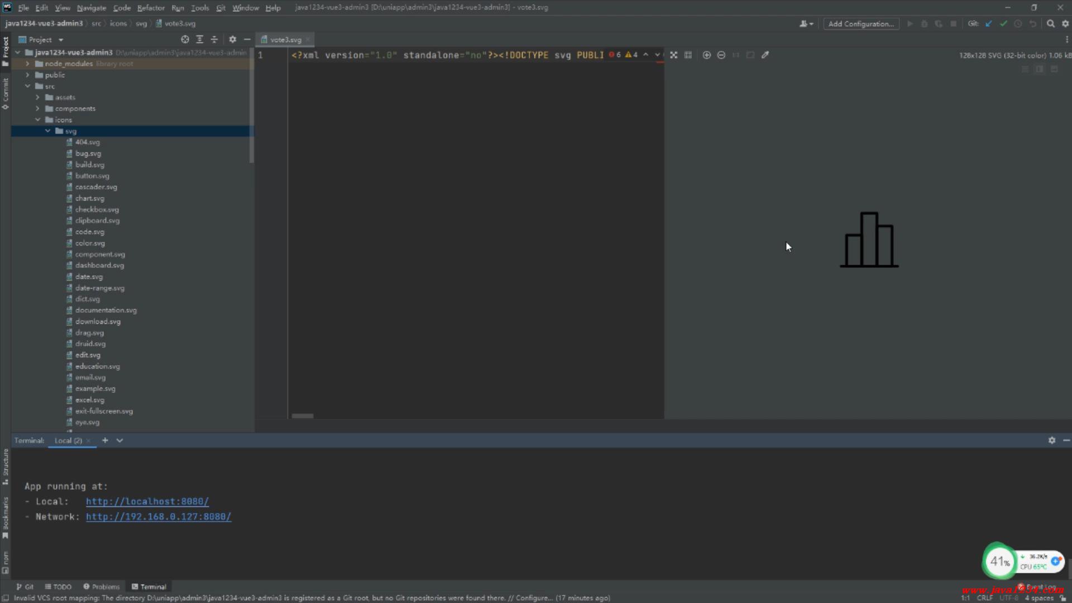Expand all items in Project panel
This screenshot has height=603, width=1072.
[x=199, y=40]
